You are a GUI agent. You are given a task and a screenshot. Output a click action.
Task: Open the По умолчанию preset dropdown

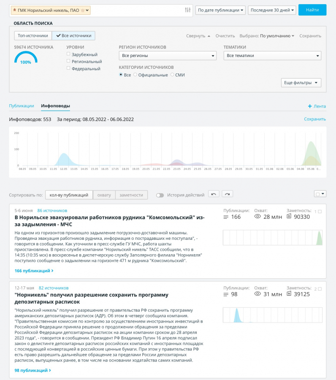pyautogui.click(x=277, y=36)
